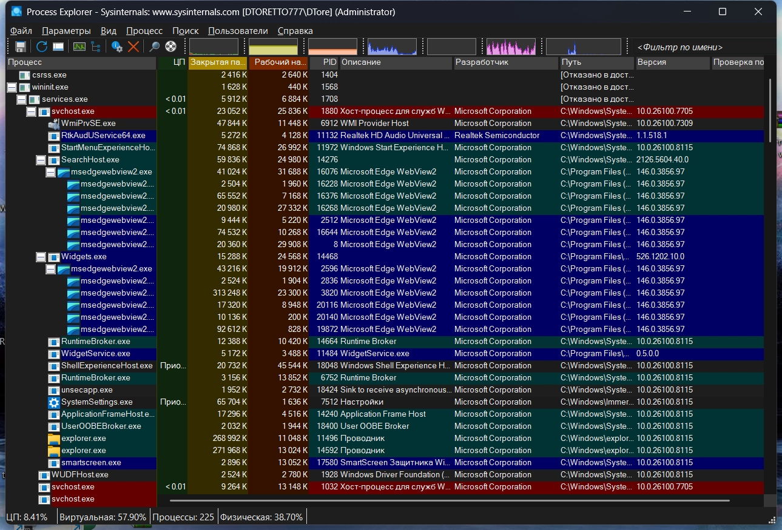The height and width of the screenshot is (530, 782).
Task: Click the horizontal scrollbar at the bottom
Action: [x=449, y=501]
